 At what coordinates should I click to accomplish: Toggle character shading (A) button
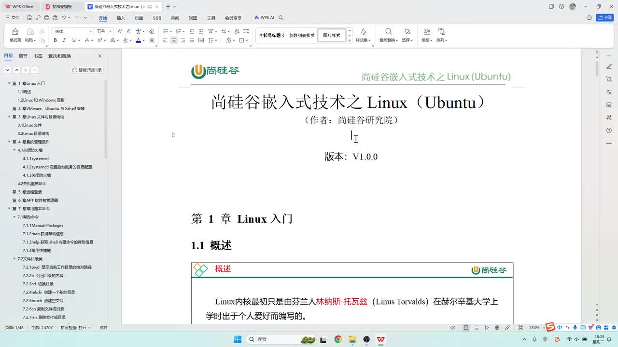[x=152, y=40]
